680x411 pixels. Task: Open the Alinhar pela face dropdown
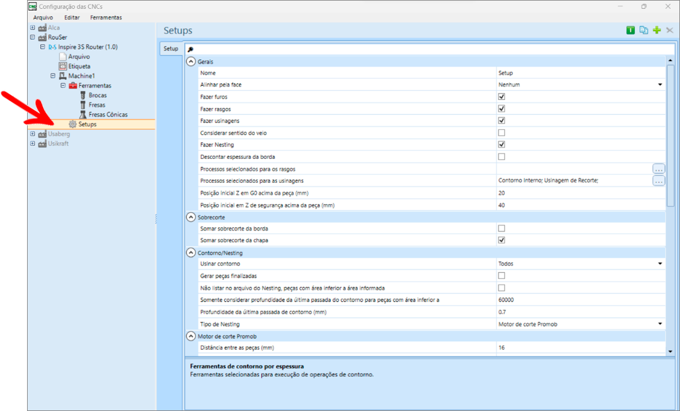click(660, 85)
